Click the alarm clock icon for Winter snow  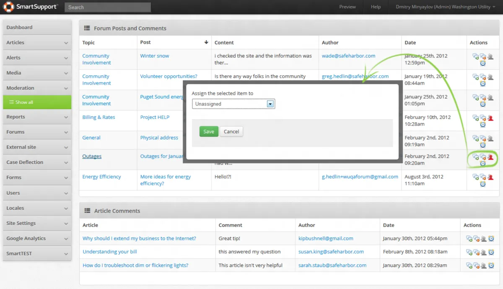coord(483,63)
